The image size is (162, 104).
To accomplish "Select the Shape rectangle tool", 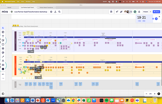I will point(3,44).
